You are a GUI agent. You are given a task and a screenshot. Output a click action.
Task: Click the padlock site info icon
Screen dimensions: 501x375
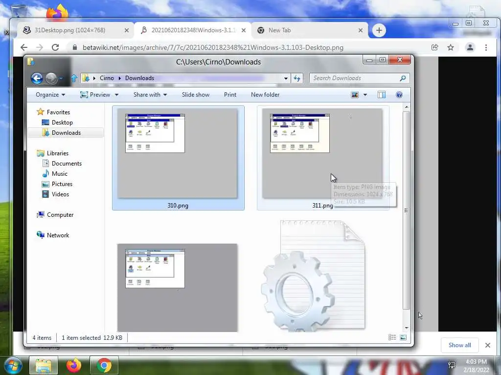point(75,47)
